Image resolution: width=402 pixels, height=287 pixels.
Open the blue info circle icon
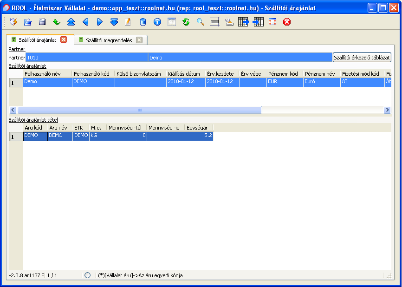point(157,22)
